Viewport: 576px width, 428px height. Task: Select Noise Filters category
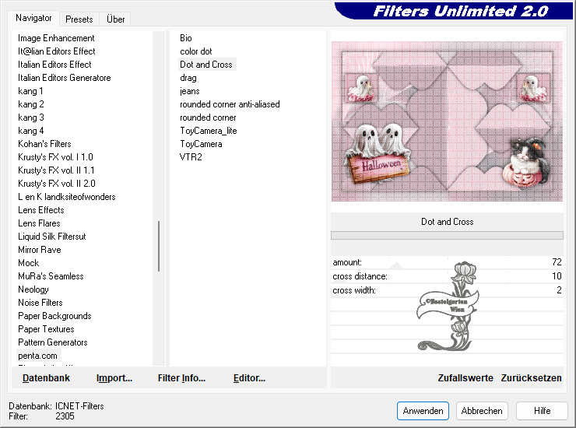point(40,303)
